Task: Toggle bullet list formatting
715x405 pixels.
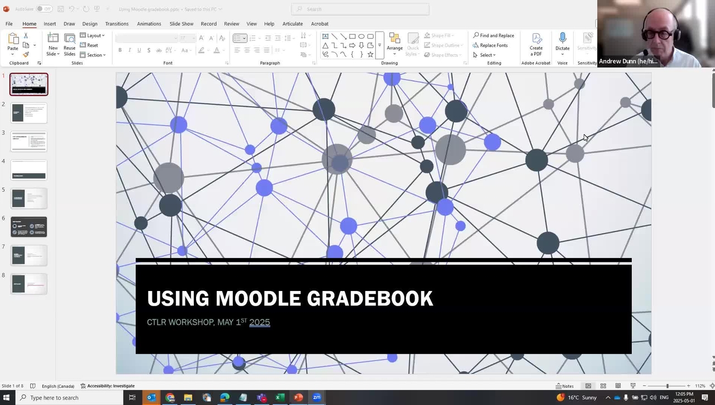Action: coord(237,38)
